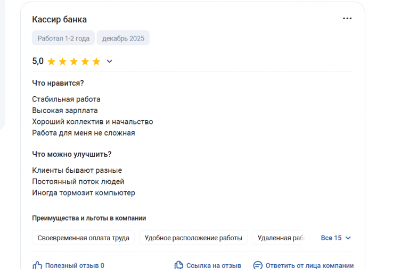Click the first rating star
Viewport: 409px width, 269px height.
[x=52, y=62]
